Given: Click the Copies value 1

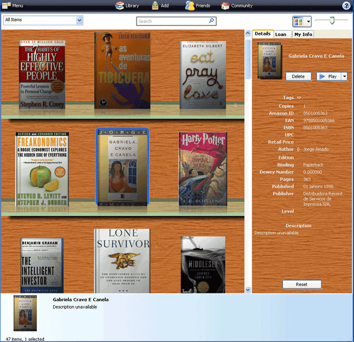Looking at the screenshot, I should coord(305,106).
